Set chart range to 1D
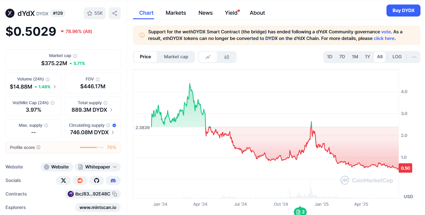Image resolution: width=425 pixels, height=215 pixels. click(x=330, y=57)
